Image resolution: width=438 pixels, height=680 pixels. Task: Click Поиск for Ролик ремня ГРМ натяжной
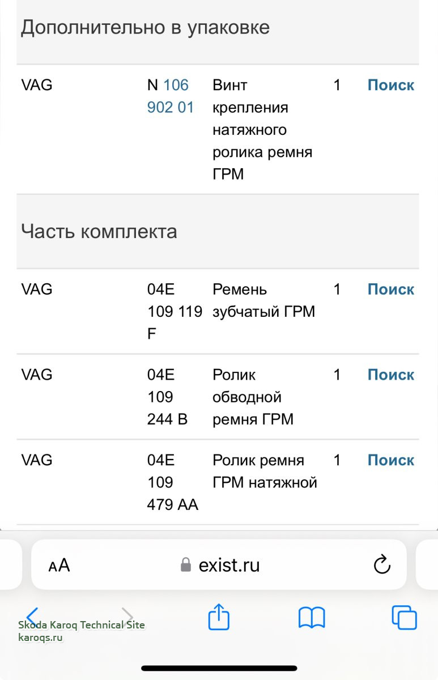[390, 460]
